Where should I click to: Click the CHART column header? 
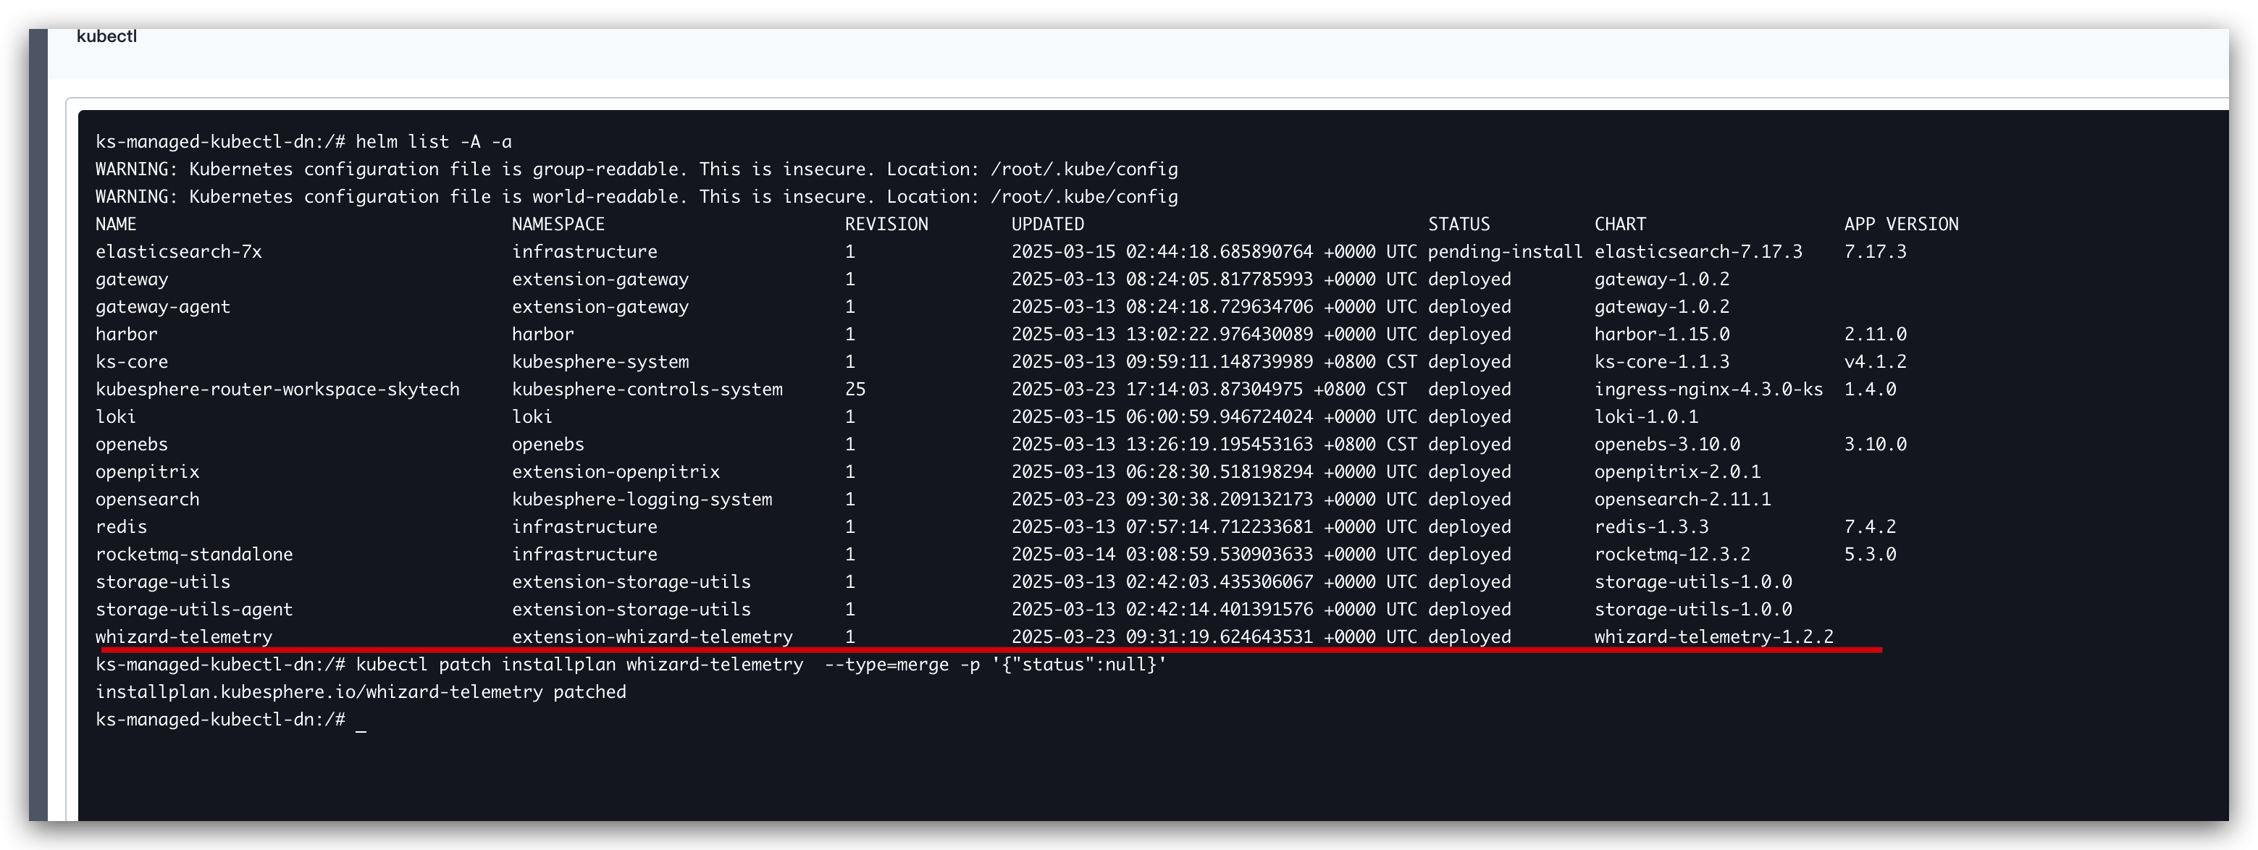(x=1620, y=224)
